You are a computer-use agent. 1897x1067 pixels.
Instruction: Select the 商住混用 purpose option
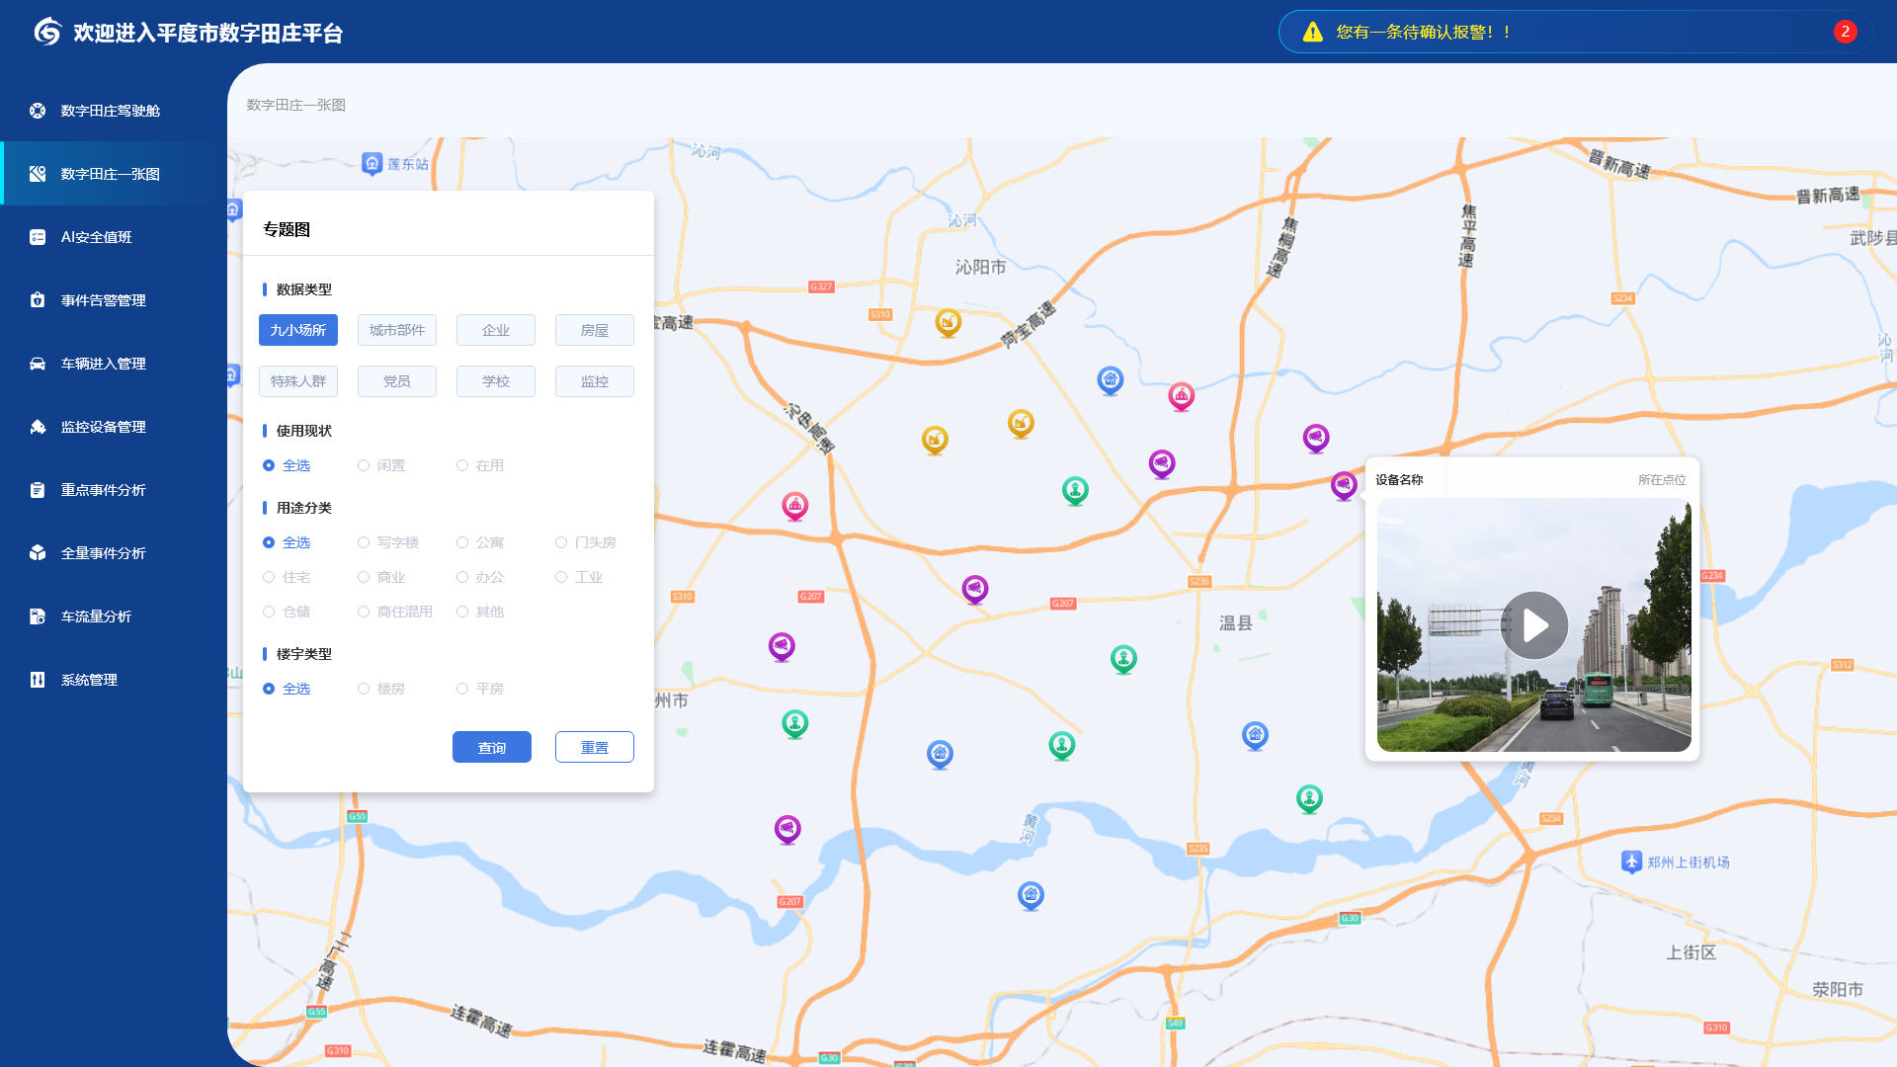point(395,612)
